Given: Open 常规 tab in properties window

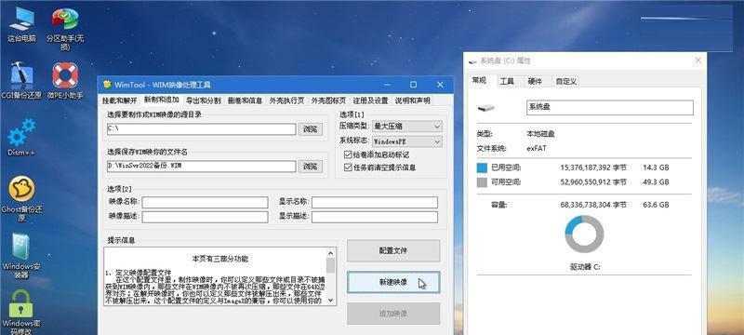Looking at the screenshot, I should [479, 81].
